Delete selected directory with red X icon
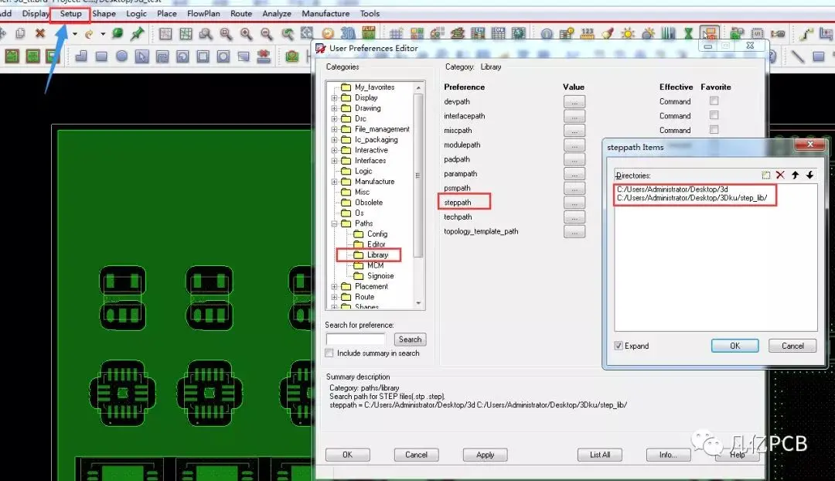This screenshot has width=835, height=481. 780,176
